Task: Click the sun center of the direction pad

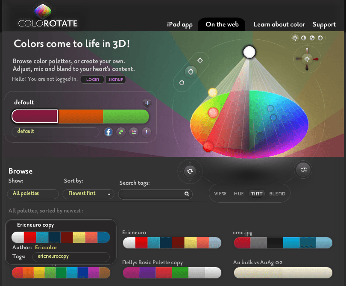Action: [x=307, y=59]
